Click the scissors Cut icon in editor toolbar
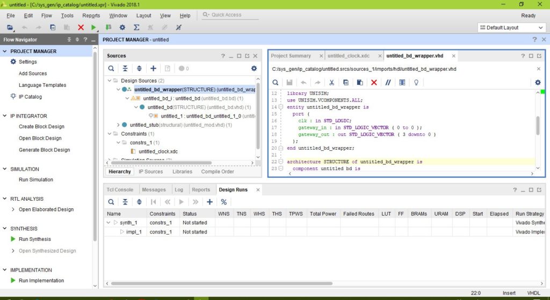This screenshot has width=550, height=300. pyautogui.click(x=332, y=83)
